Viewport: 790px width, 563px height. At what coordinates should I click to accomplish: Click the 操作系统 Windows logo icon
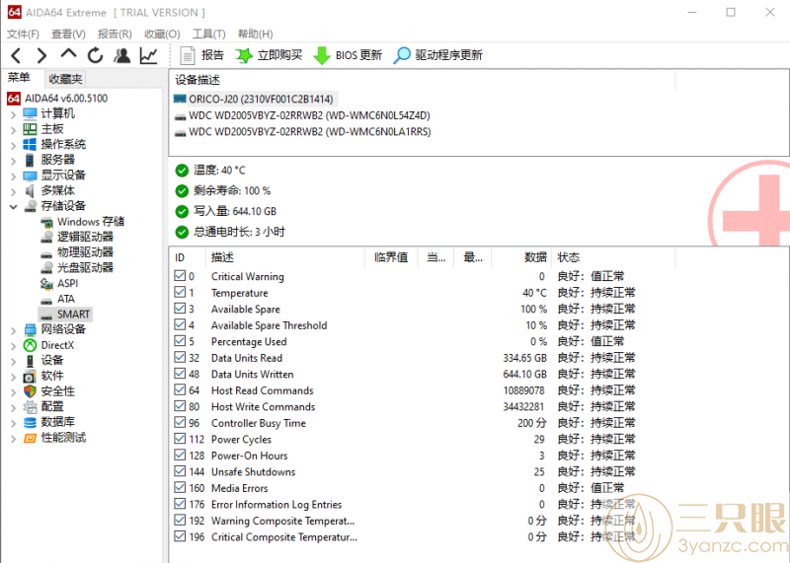[30, 144]
